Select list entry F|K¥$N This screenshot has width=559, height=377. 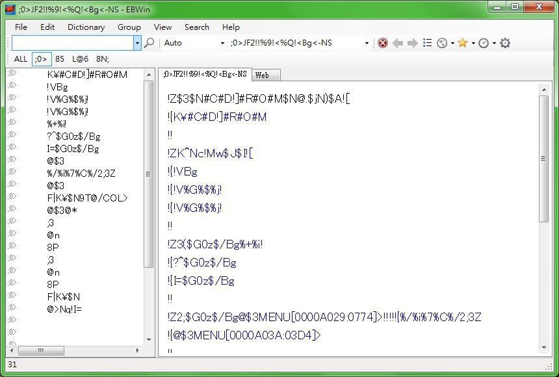(64, 297)
